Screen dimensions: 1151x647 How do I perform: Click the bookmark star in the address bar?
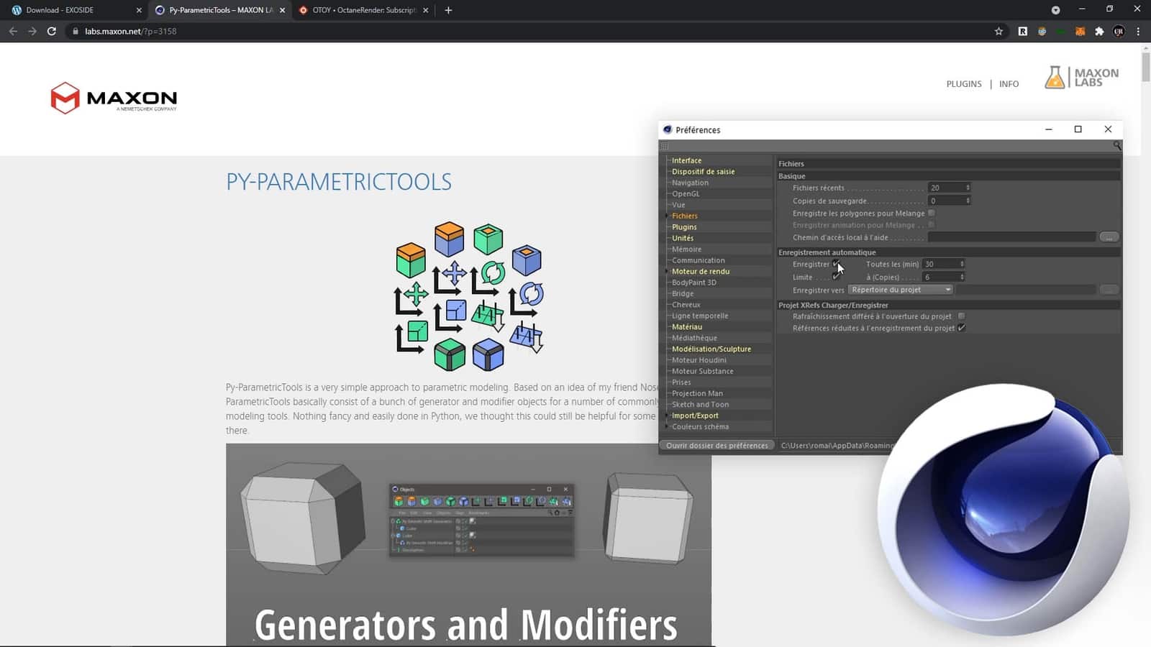coord(998,31)
